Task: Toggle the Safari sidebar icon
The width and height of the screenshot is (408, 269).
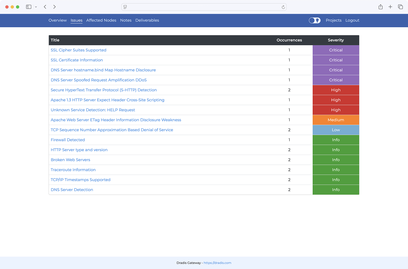Action: coord(29,7)
